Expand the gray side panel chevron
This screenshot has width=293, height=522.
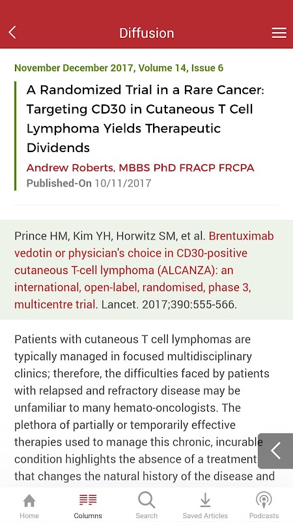275,451
